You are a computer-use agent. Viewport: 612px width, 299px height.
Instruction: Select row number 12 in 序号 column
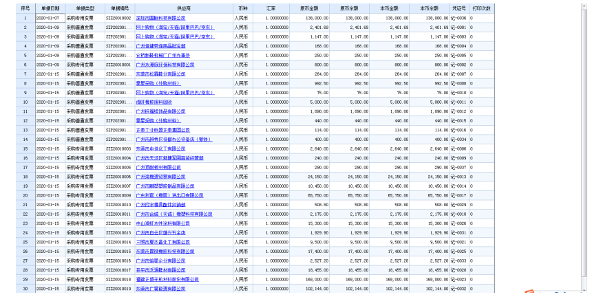(x=25, y=121)
